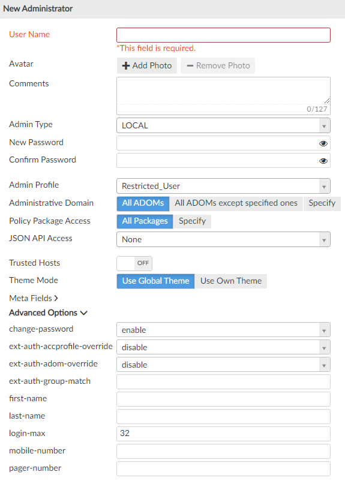The height and width of the screenshot is (490, 345).
Task: Toggle the Trusted Hosts switch
Action: (134, 263)
